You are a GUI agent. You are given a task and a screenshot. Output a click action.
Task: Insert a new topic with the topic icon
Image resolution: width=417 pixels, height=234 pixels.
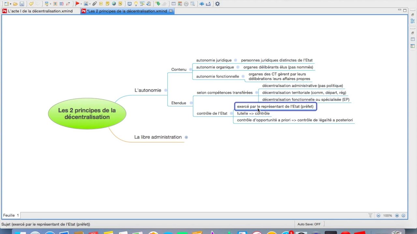click(47, 4)
